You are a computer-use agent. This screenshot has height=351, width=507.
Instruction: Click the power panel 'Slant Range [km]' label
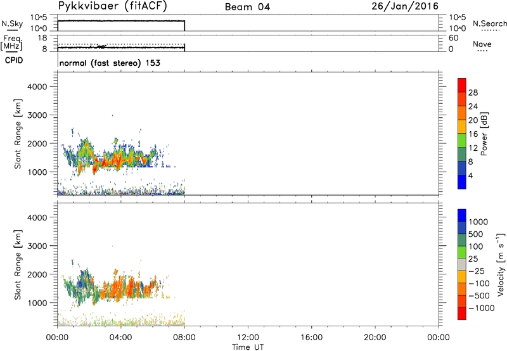point(18,134)
